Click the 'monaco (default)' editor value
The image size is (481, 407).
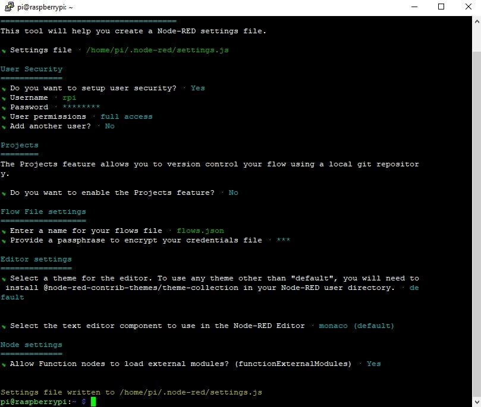[x=357, y=326]
